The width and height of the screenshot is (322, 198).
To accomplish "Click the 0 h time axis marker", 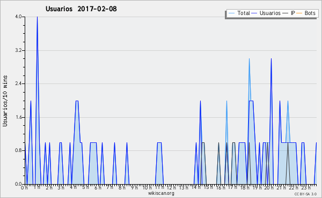I will 25,188.
